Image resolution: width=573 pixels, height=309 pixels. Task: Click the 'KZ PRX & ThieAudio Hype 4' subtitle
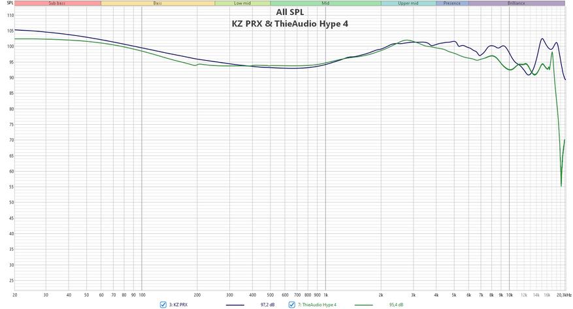(290, 24)
